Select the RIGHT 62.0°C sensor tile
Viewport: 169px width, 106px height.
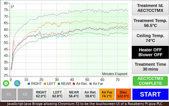(x=41, y=94)
